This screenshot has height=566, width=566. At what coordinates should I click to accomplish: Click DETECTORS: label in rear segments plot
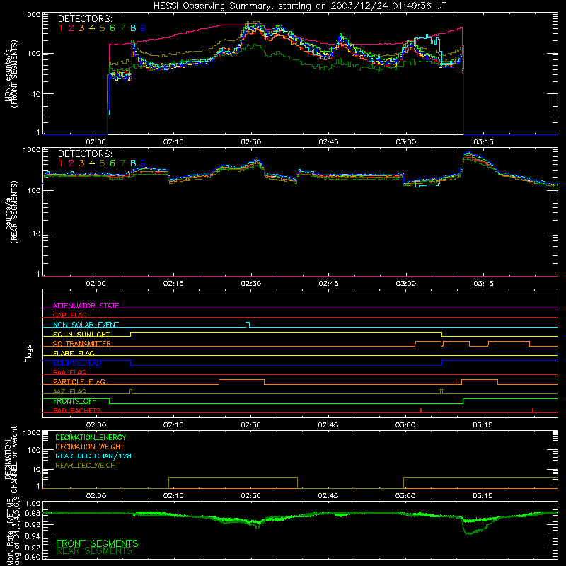85,154
